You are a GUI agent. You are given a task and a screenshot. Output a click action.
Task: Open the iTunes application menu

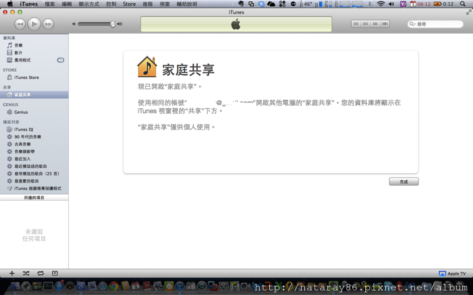pos(29,4)
